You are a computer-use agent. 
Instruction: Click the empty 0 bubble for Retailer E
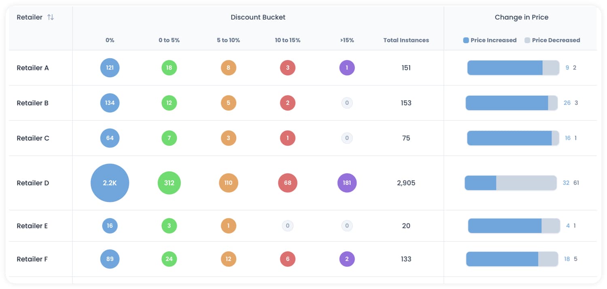pyautogui.click(x=287, y=226)
